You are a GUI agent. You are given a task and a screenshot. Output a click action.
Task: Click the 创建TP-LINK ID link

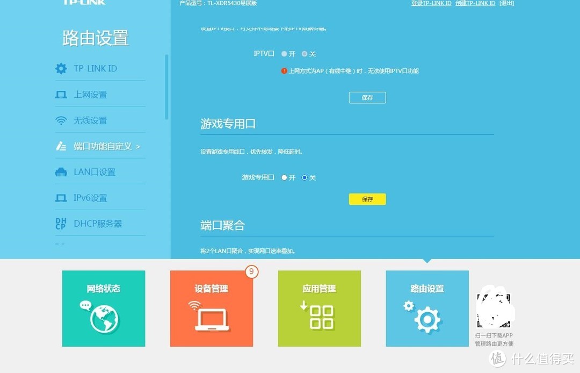point(476,3)
